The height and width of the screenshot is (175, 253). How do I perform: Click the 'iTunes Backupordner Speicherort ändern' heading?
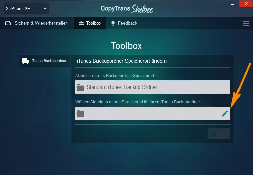point(122,61)
